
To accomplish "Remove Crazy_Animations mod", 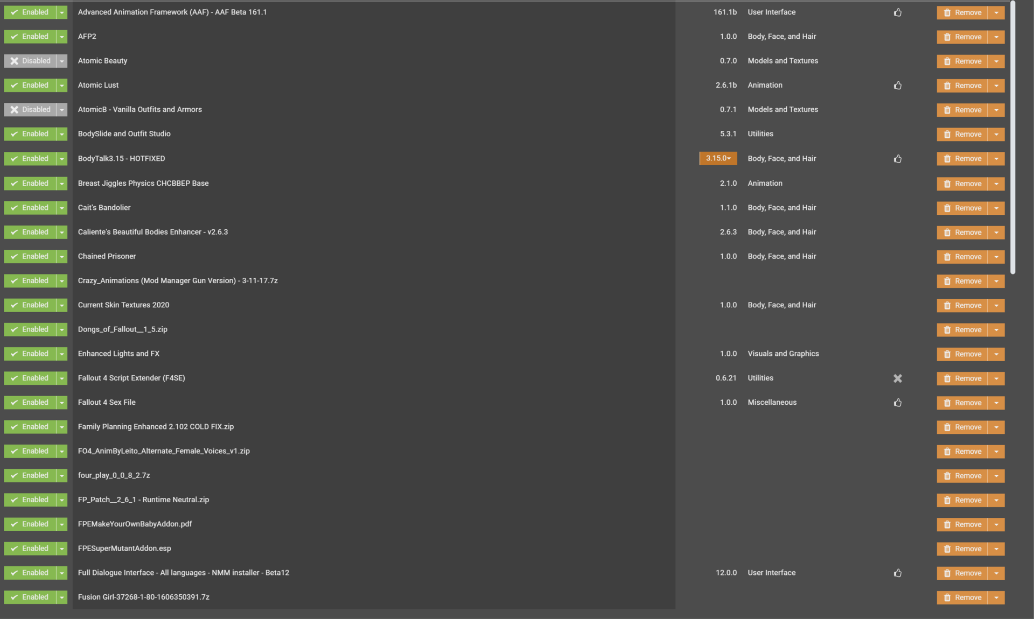I will 962,281.
